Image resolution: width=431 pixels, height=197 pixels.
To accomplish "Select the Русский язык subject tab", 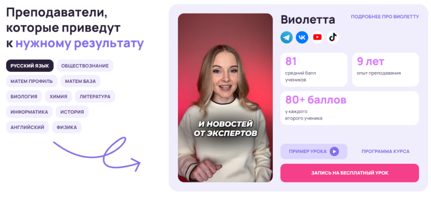I will (x=30, y=66).
